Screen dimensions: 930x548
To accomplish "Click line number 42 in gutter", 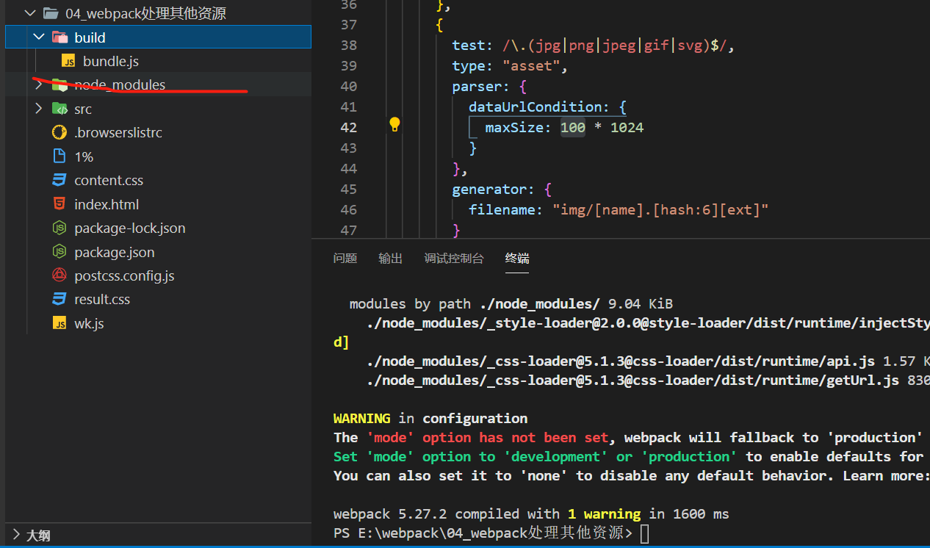I will pyautogui.click(x=348, y=127).
